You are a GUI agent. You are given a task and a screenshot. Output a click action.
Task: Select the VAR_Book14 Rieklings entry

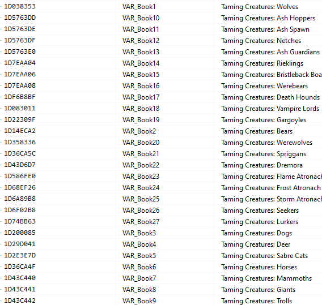pyautogui.click(x=161, y=63)
